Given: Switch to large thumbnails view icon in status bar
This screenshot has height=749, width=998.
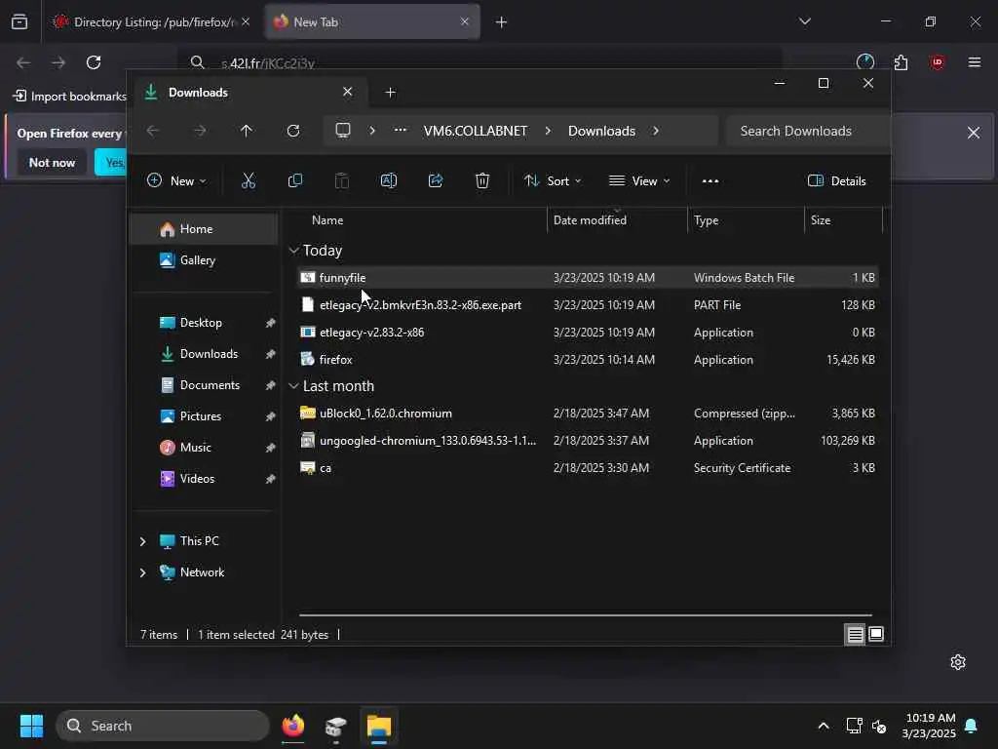Looking at the screenshot, I should tap(876, 634).
